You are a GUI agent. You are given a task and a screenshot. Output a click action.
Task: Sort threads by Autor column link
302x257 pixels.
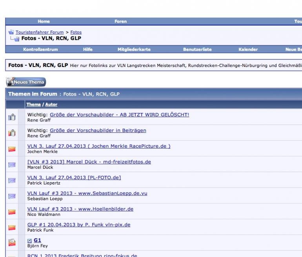pyautogui.click(x=51, y=104)
